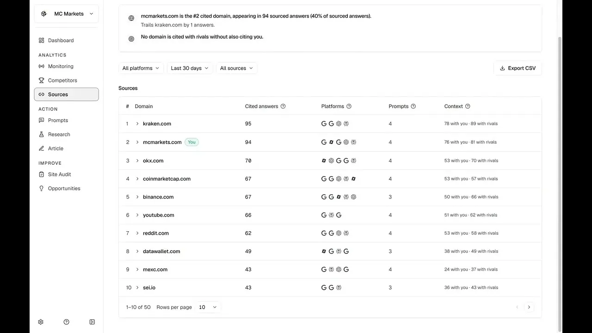The width and height of the screenshot is (592, 333).
Task: Collapse the sidebar with the panel icon
Action: click(x=92, y=322)
